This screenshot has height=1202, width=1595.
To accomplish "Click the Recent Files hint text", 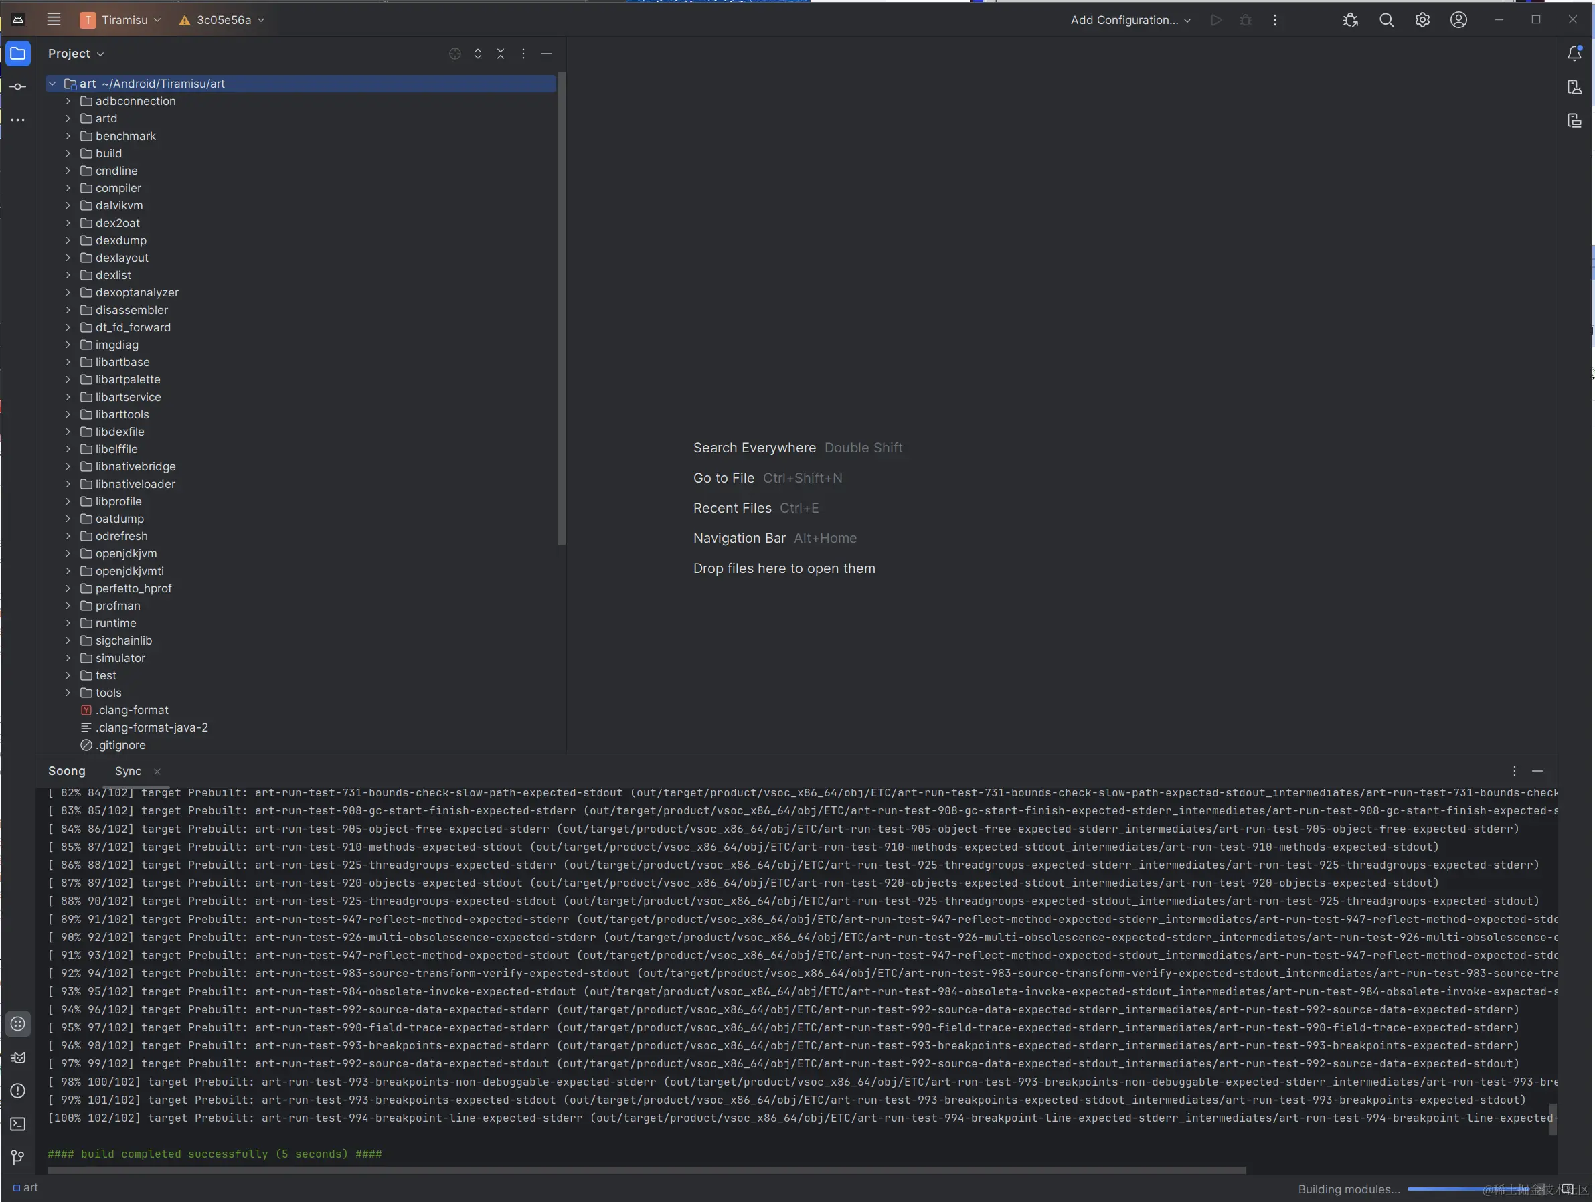I will coord(732,509).
